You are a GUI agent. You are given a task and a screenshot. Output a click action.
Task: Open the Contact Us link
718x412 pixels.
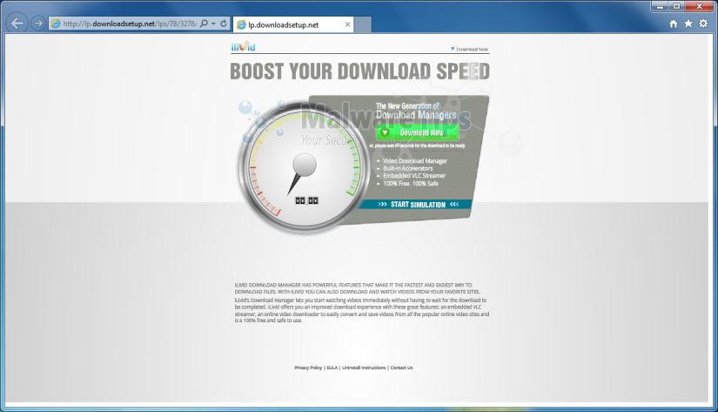(x=401, y=368)
